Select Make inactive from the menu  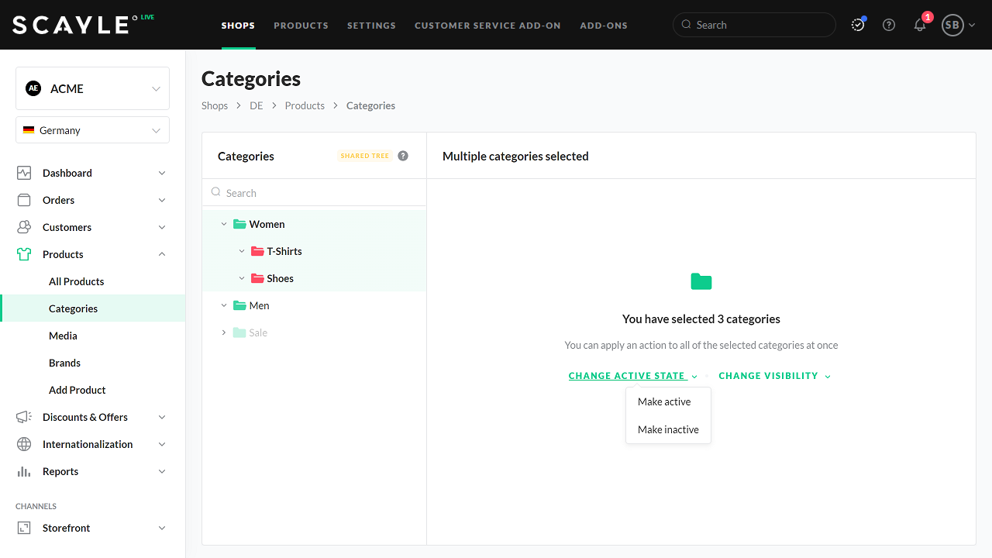click(668, 429)
